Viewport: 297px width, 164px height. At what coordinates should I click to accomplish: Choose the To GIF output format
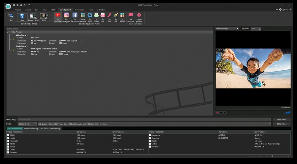pyautogui.click(x=116, y=17)
